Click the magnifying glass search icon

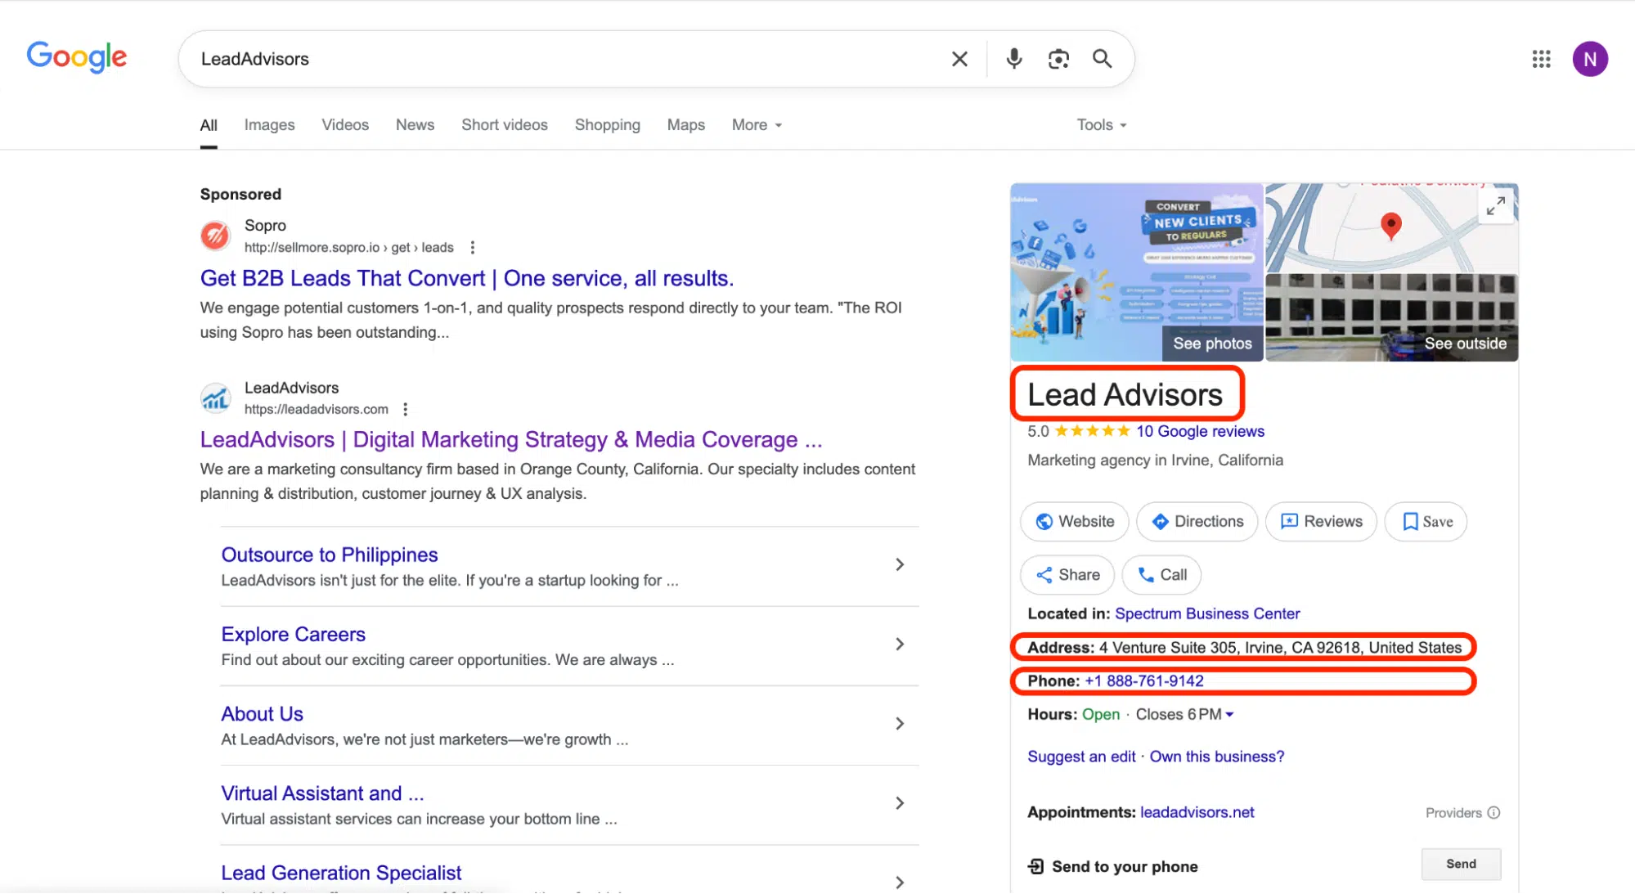click(x=1102, y=59)
